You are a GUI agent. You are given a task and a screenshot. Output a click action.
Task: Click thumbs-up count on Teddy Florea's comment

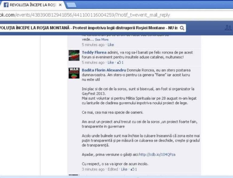120,63
